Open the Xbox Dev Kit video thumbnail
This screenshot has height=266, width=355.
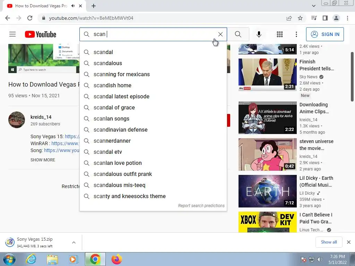(267, 222)
